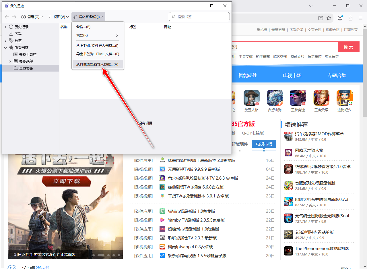The height and width of the screenshot is (269, 367).
Task: Click the 王牌竞速 game icon
Action: tap(298, 98)
